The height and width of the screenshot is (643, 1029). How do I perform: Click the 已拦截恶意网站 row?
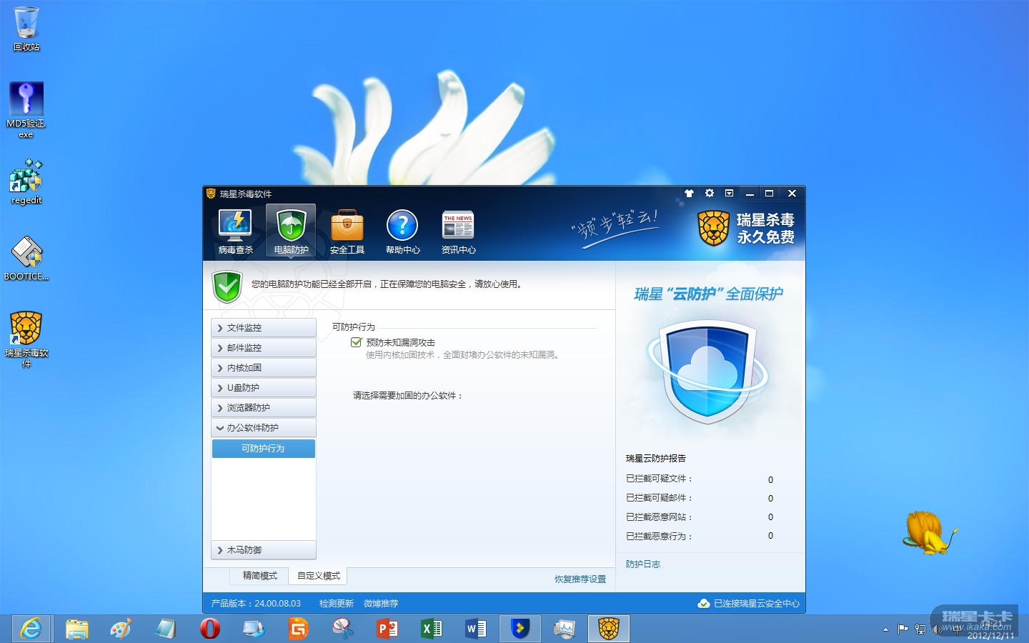coord(700,517)
